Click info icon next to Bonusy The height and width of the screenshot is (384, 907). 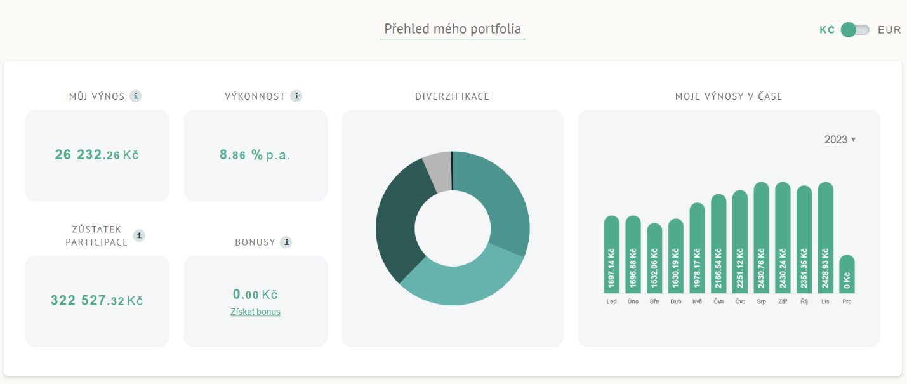[286, 242]
